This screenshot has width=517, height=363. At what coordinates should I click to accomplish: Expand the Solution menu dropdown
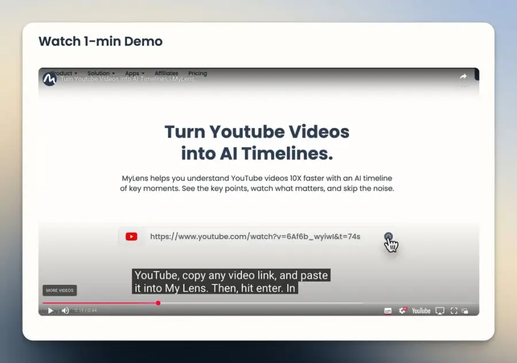coord(101,73)
